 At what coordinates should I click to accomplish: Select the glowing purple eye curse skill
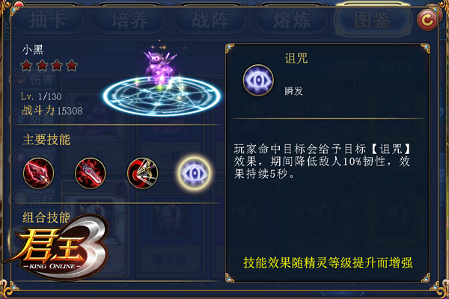(x=195, y=173)
